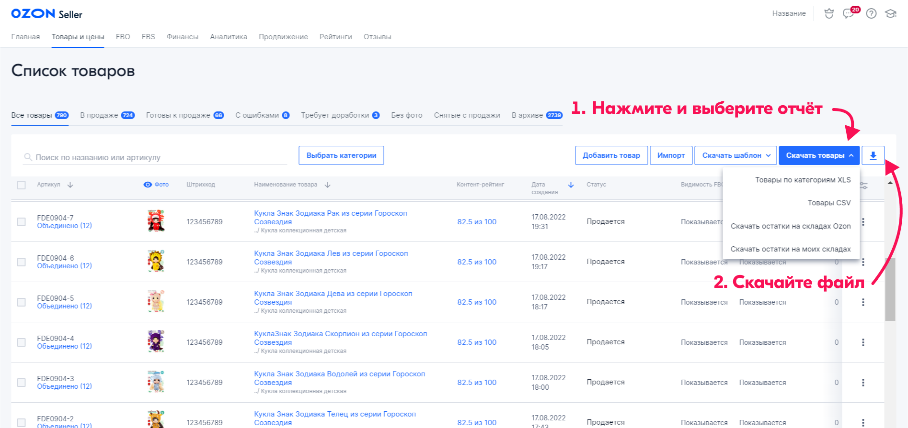This screenshot has width=908, height=428.
Task: Toggle the Фото column eye visibility
Action: pos(148,185)
